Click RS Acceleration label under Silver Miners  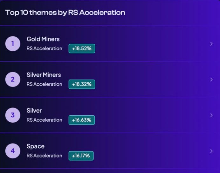pos(44,84)
